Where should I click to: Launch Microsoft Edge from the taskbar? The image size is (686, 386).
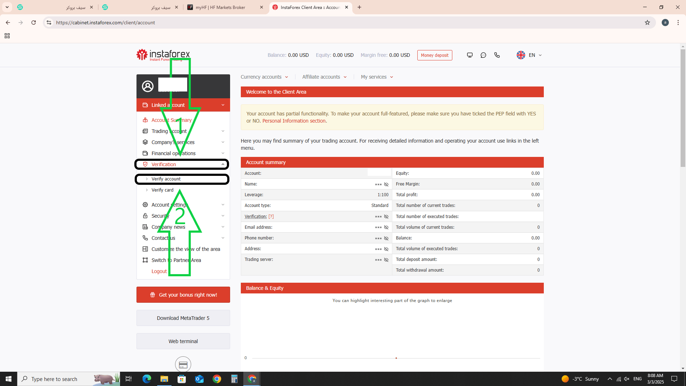pos(147,379)
